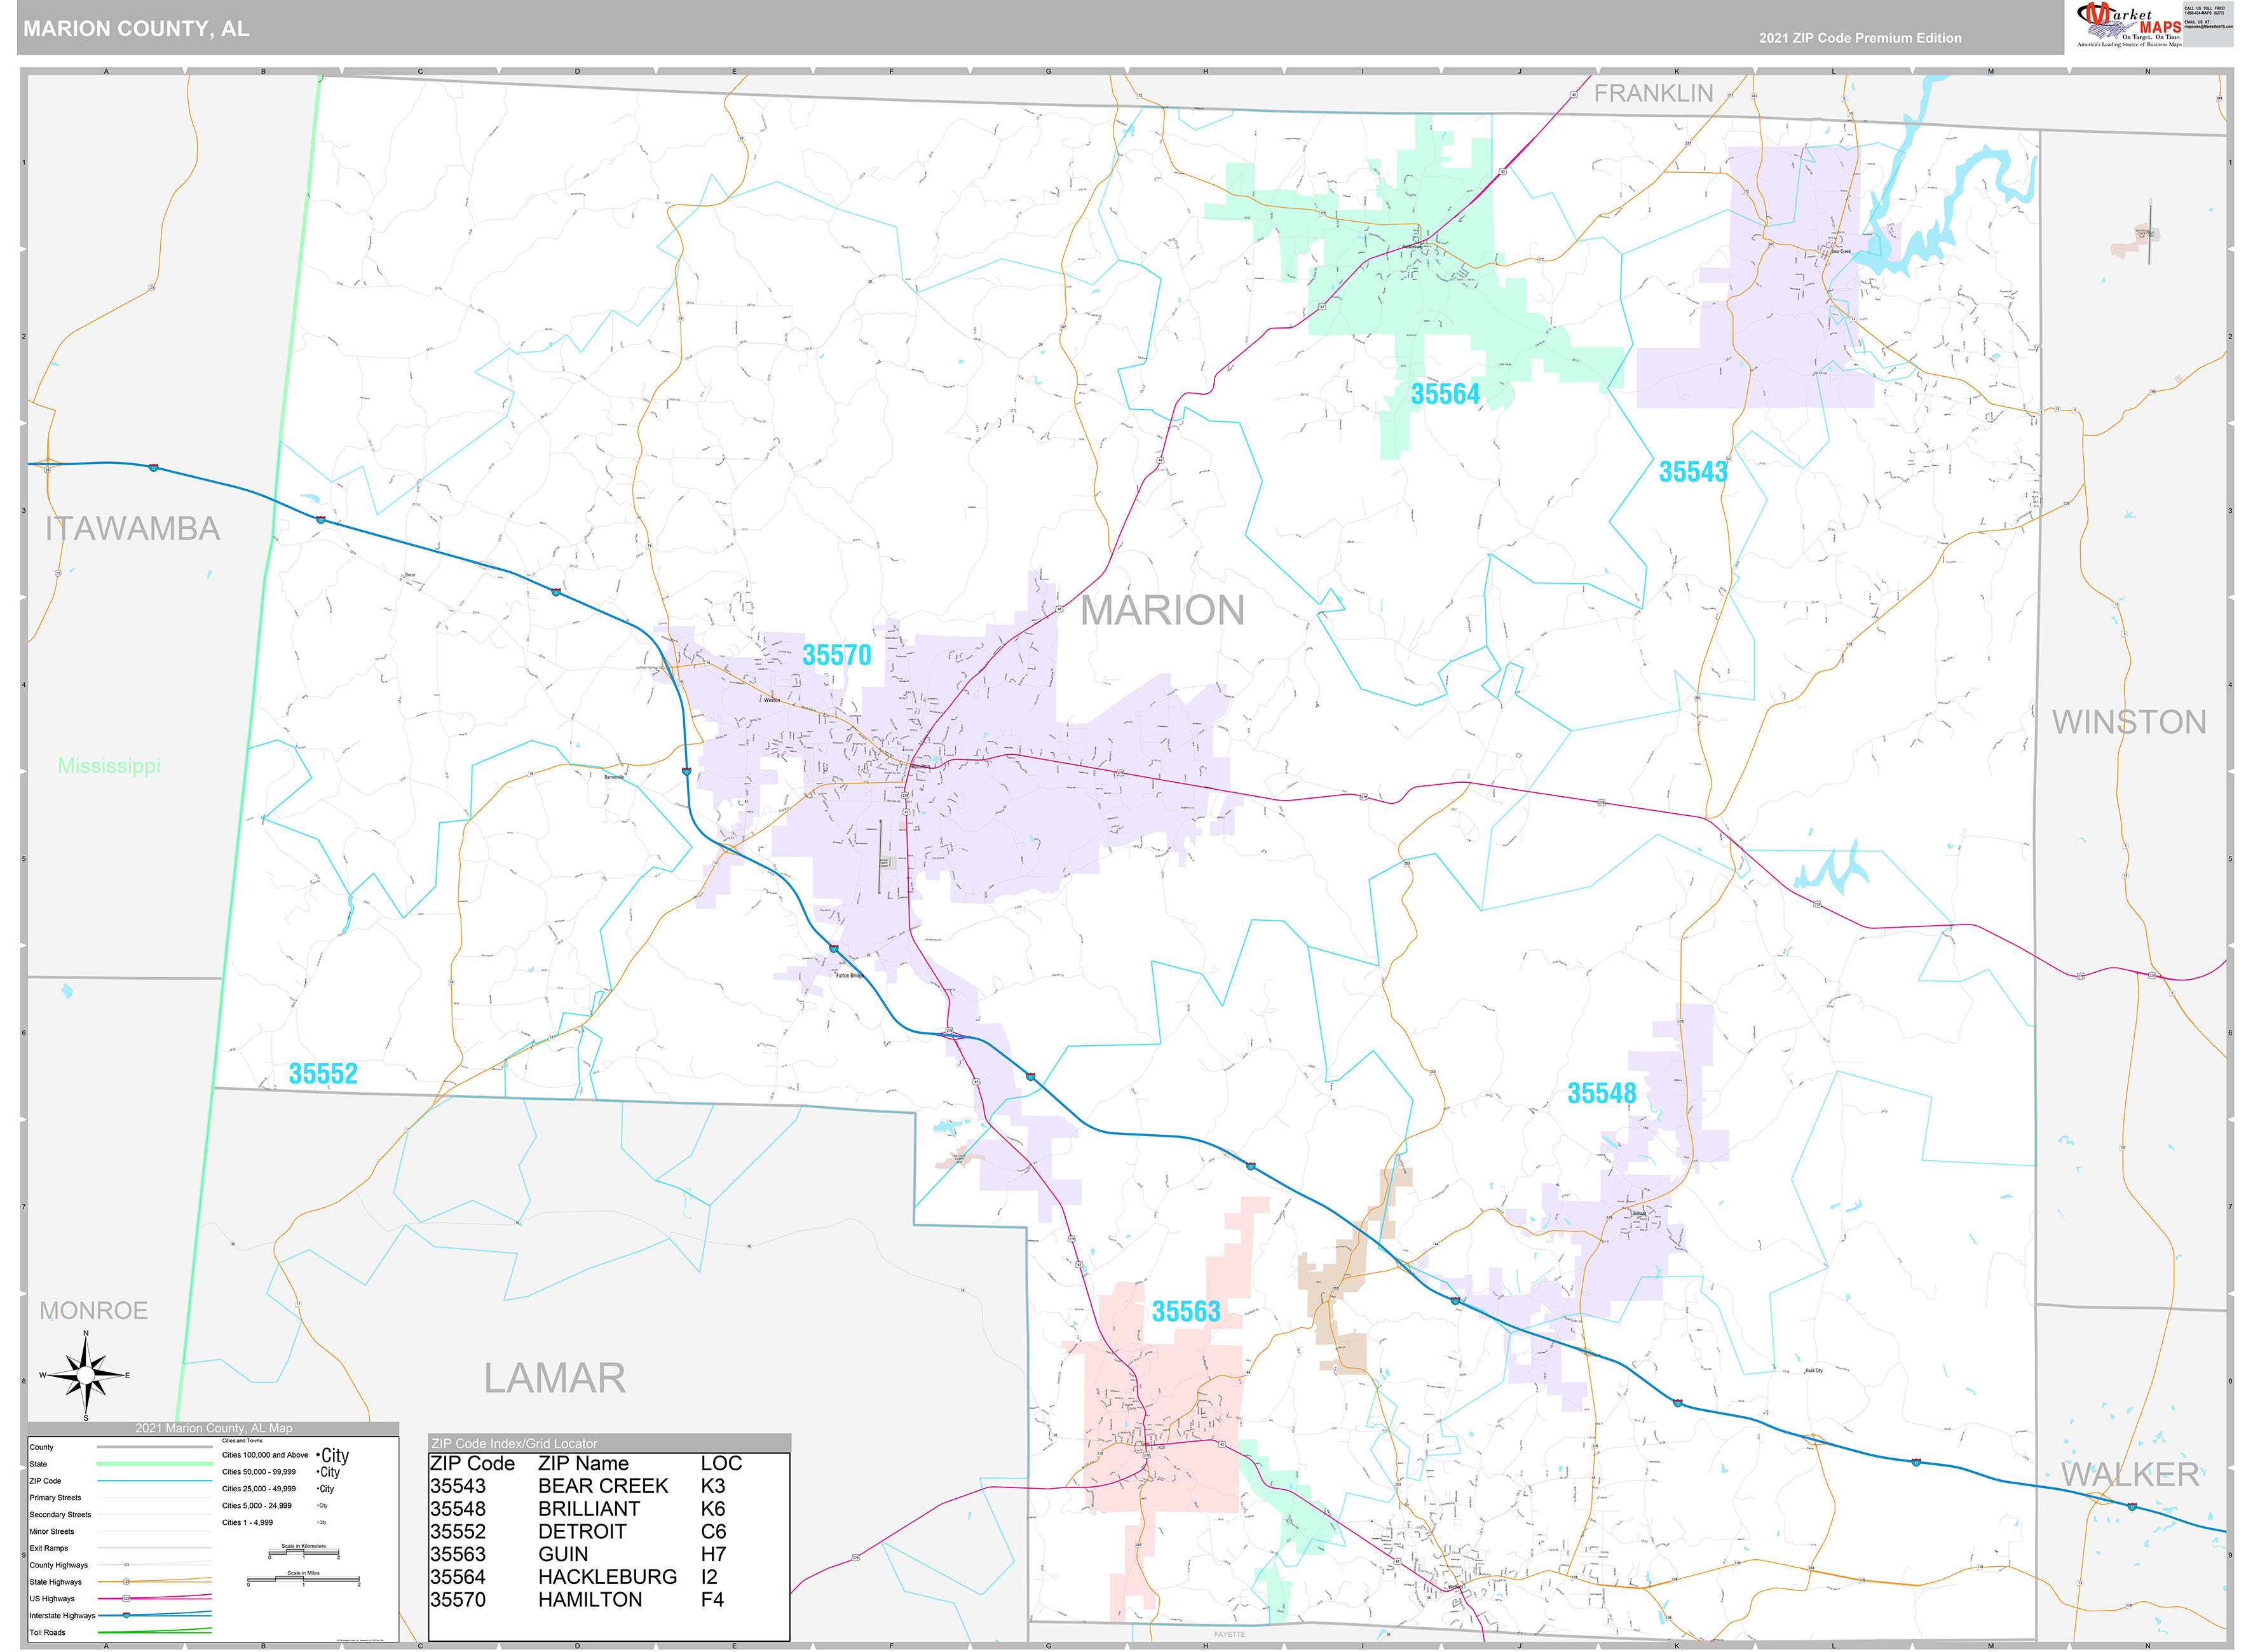2253x1652 pixels.
Task: Select the Interstate Highways shield symbol in legend
Action: click(x=126, y=1616)
